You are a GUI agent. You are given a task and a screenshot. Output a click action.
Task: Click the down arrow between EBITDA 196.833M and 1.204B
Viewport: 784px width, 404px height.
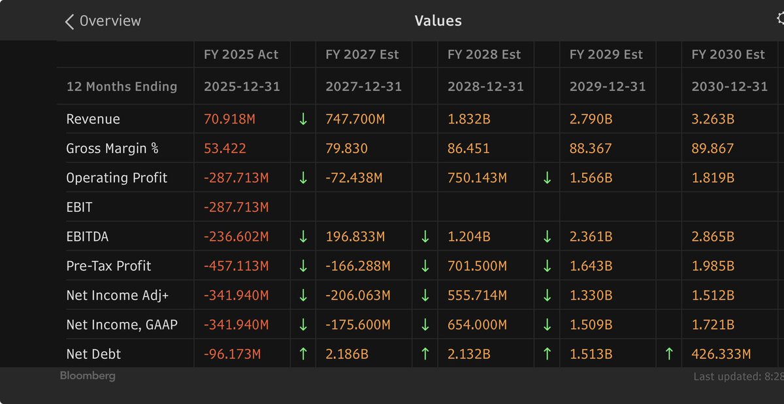[425, 237]
